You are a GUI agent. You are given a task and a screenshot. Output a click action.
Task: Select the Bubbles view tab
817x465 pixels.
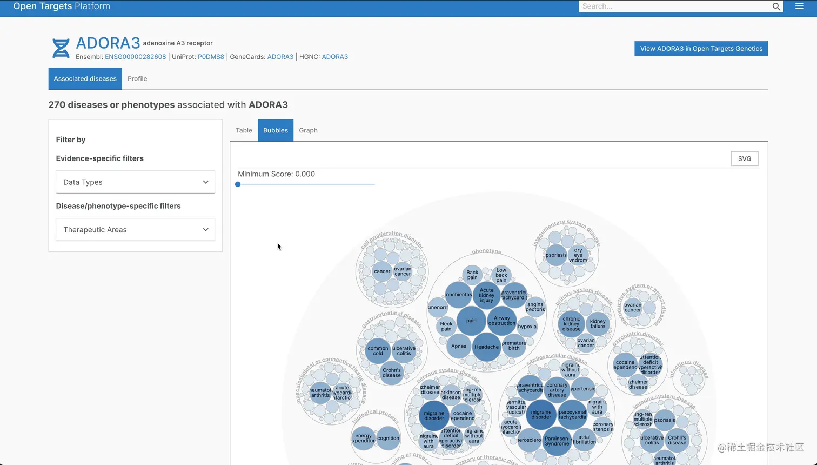[276, 130]
